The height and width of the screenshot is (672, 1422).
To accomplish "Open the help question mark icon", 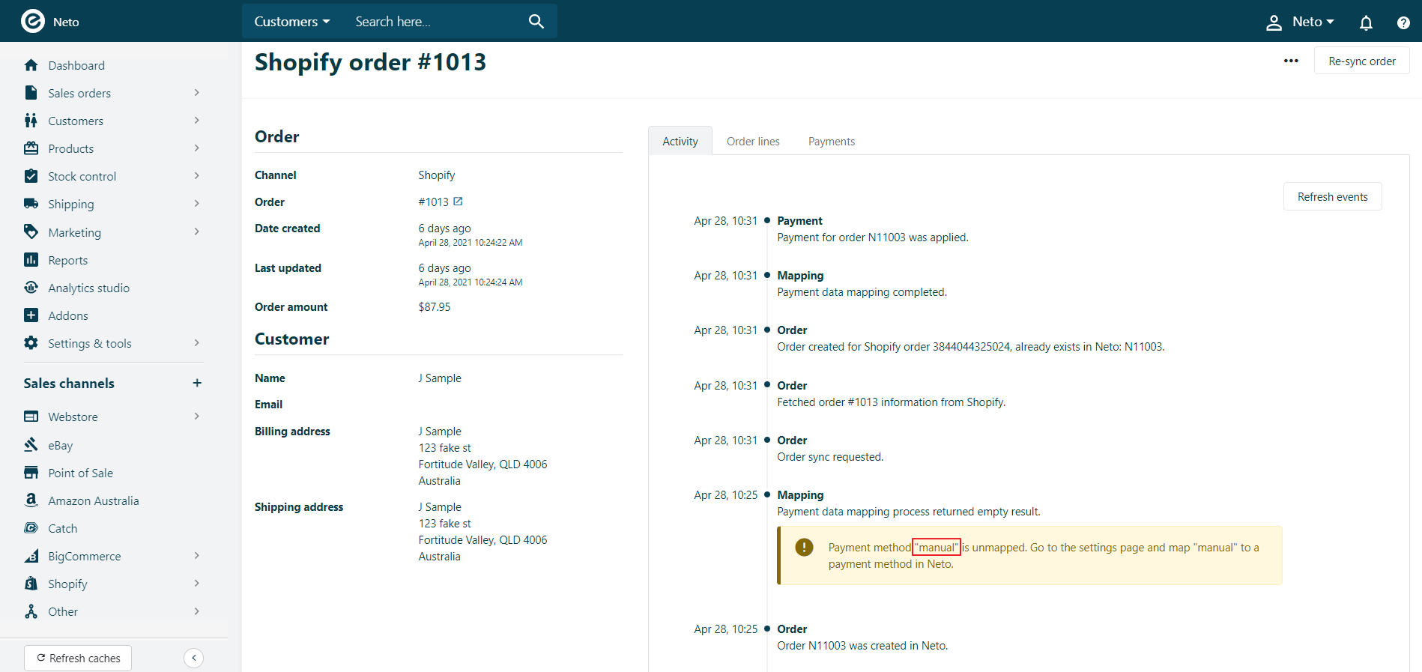I will coord(1403,22).
